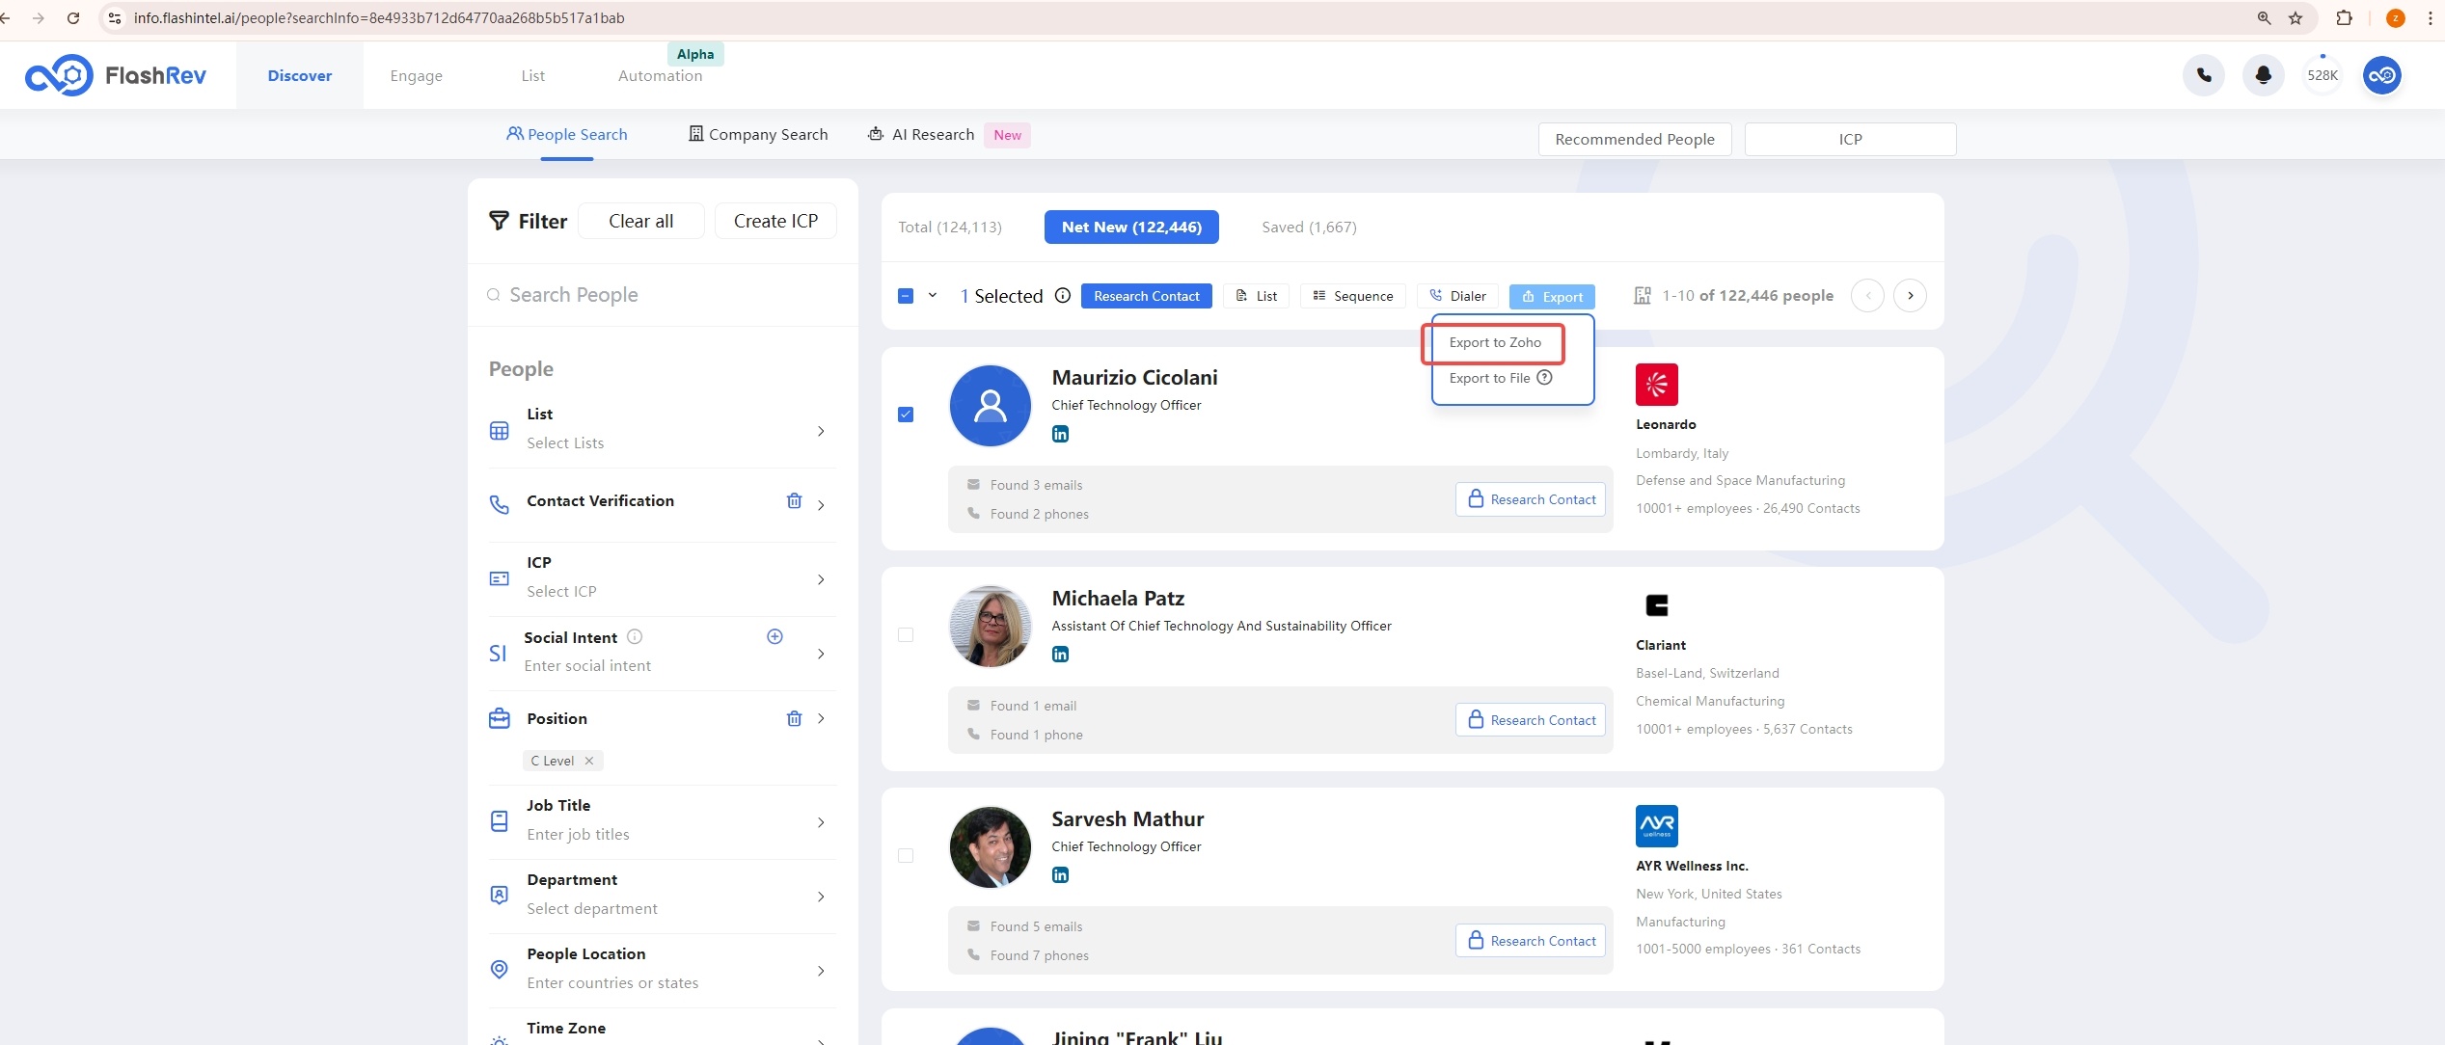The image size is (2445, 1045).
Task: Check Sarvesh Mathur's checkbox
Action: pyautogui.click(x=906, y=856)
